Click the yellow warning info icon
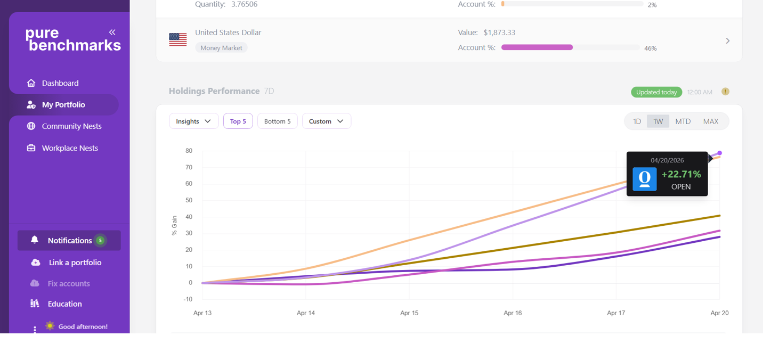This screenshot has height=344, width=763. (725, 92)
